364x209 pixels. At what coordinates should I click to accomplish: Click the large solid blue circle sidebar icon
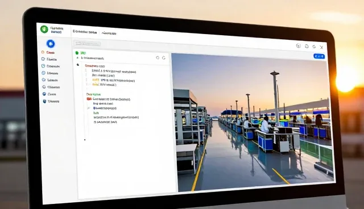51,44
